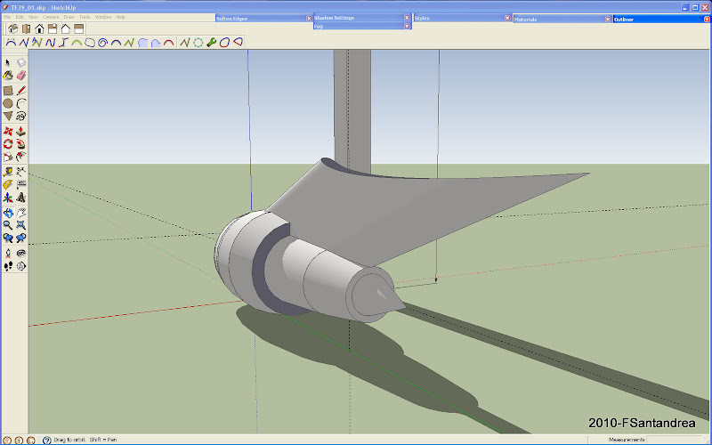Select the Orbit tool
This screenshot has width=712, height=445.
click(x=8, y=212)
